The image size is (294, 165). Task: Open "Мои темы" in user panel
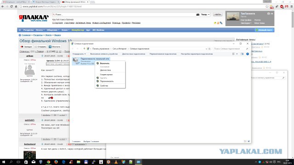(259, 23)
